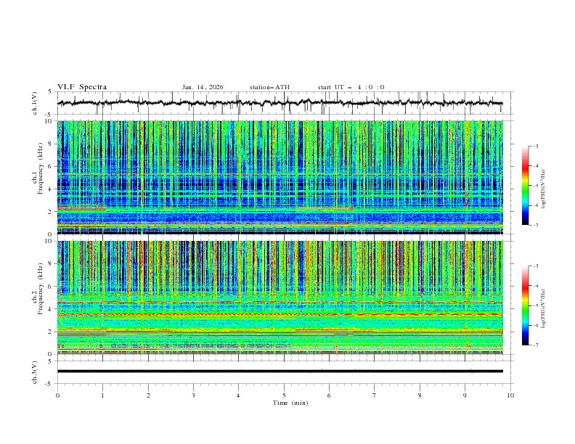Click the "2" kHz tick on ch.1 frequency axis
The image size is (575, 444).
point(52,212)
